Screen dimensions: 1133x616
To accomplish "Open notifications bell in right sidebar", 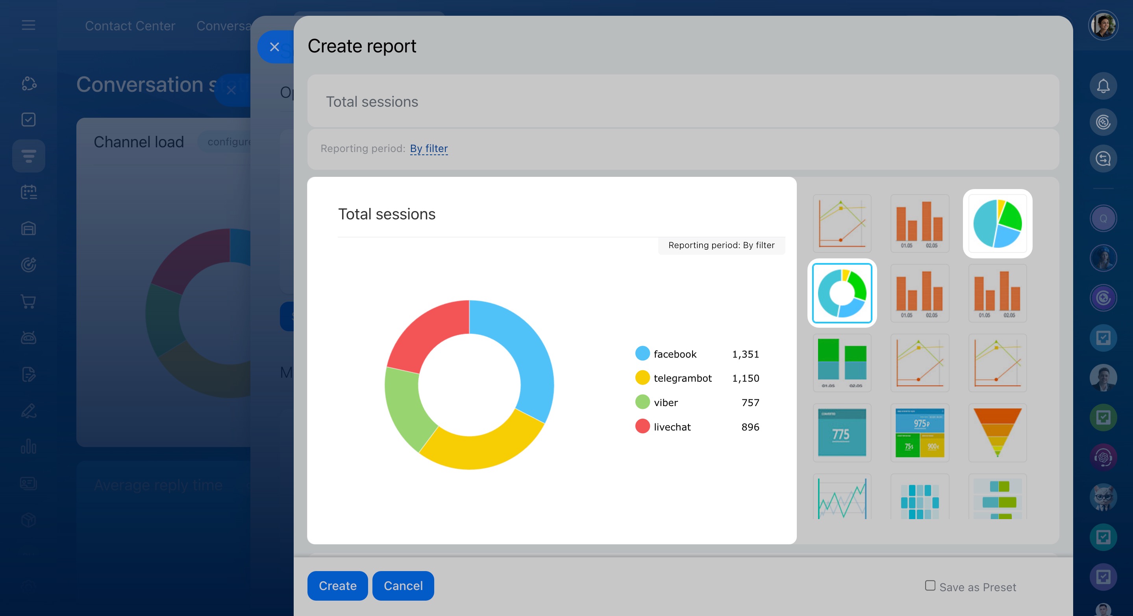I will tap(1103, 86).
